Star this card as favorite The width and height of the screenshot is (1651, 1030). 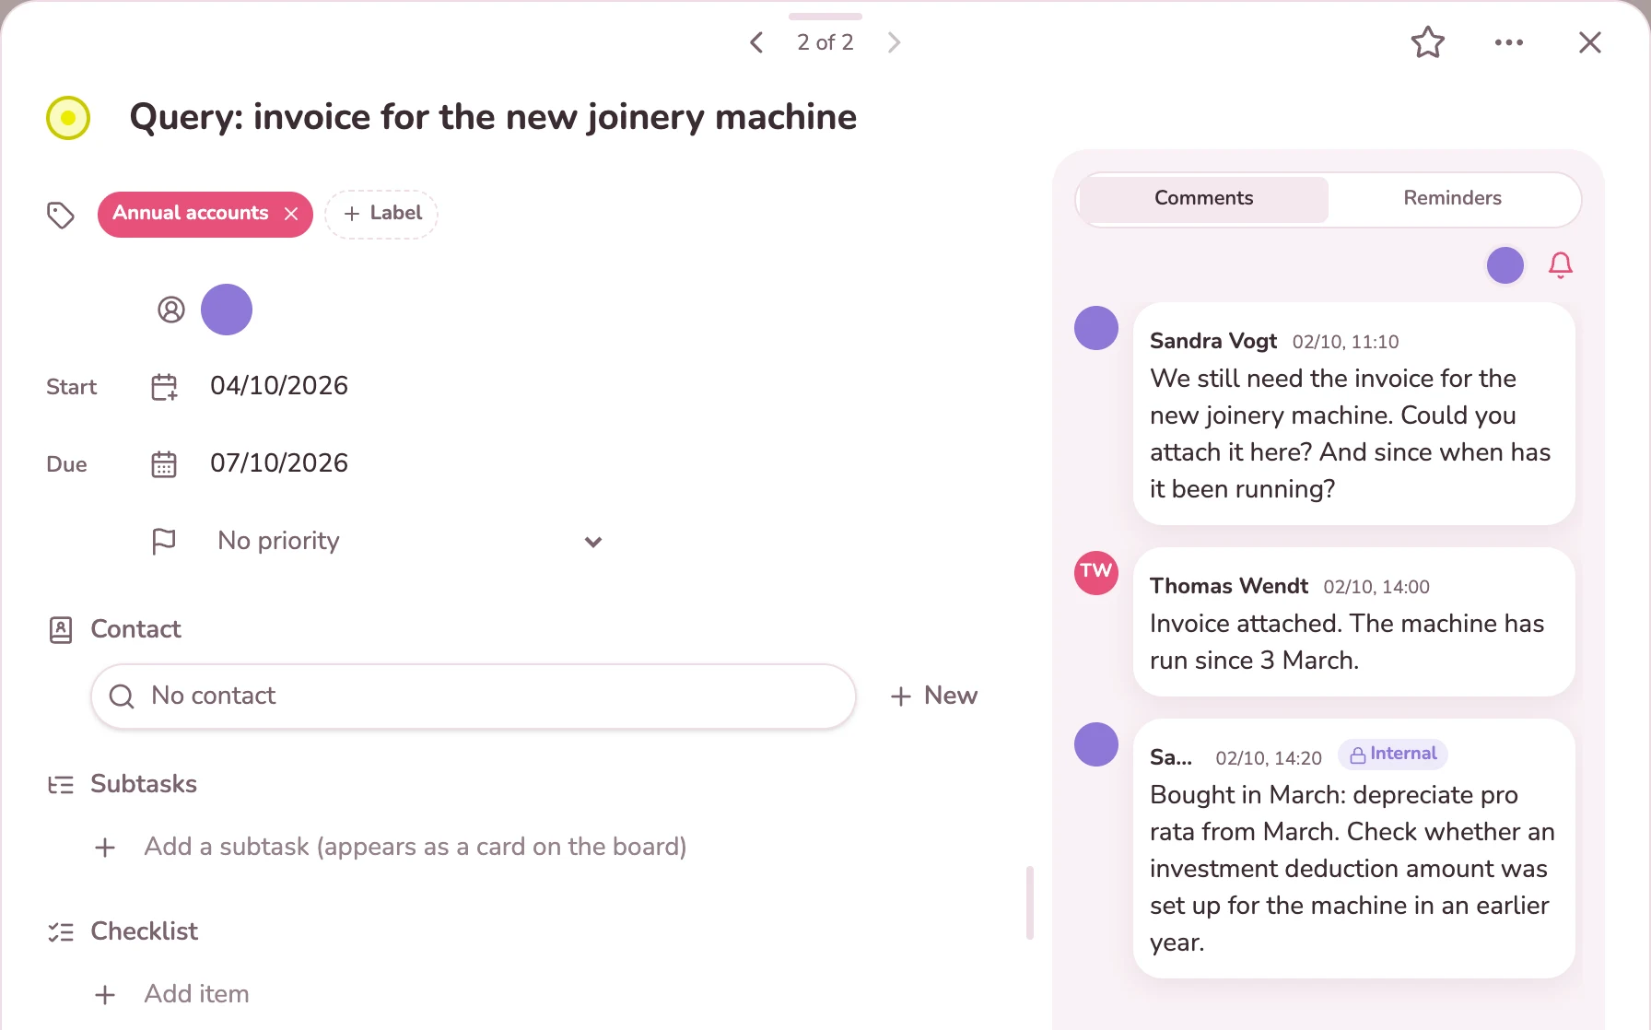click(1427, 42)
